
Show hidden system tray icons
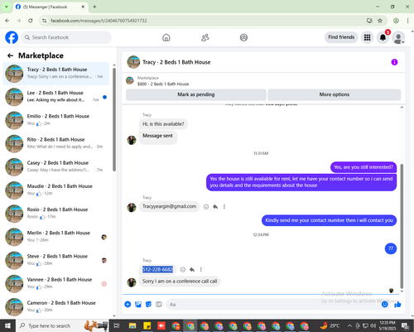(x=349, y=325)
